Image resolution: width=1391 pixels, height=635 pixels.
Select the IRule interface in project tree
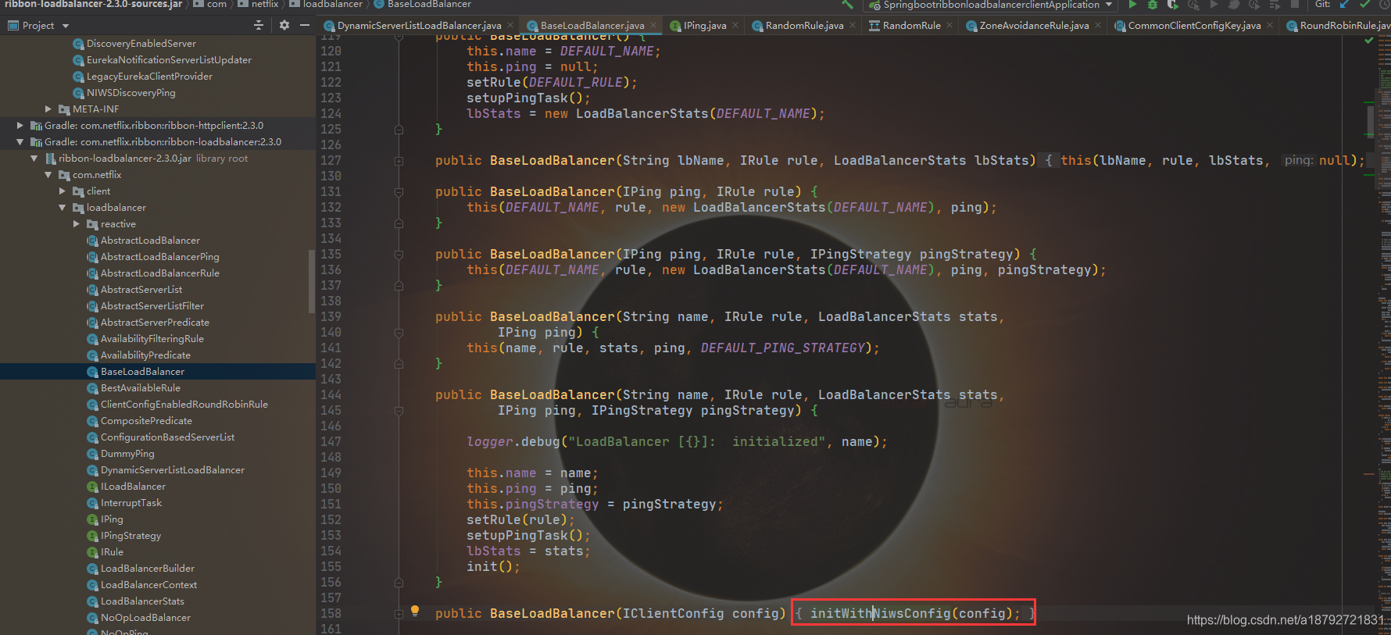click(x=112, y=552)
